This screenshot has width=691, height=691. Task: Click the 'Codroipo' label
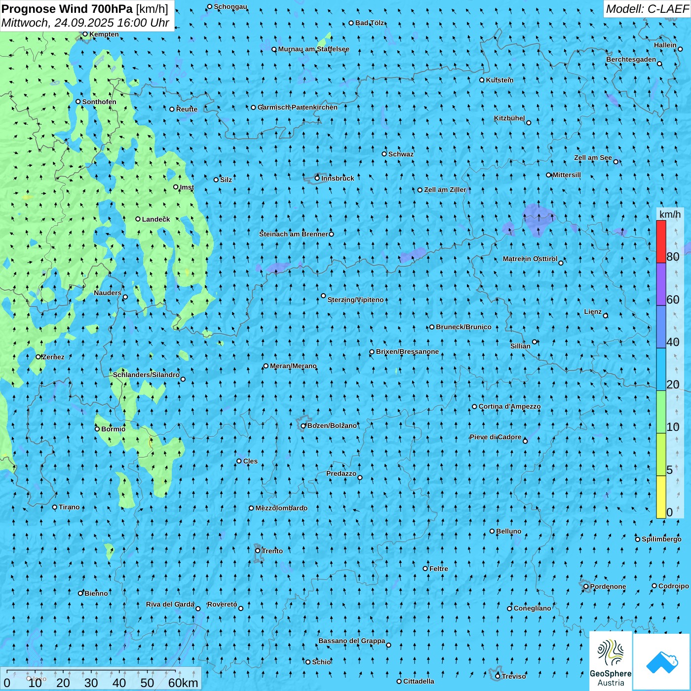pos(674,586)
